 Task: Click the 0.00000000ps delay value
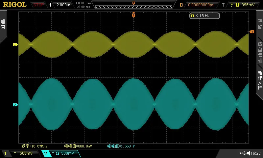pyautogui.click(x=201, y=5)
